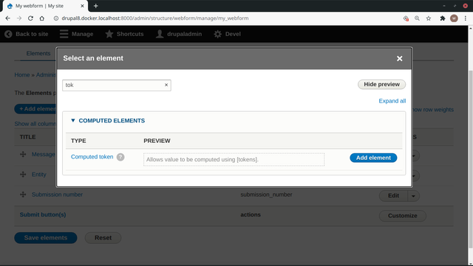Screen dimensions: 473x266
Task: Click the Reset button
Action: (x=103, y=238)
